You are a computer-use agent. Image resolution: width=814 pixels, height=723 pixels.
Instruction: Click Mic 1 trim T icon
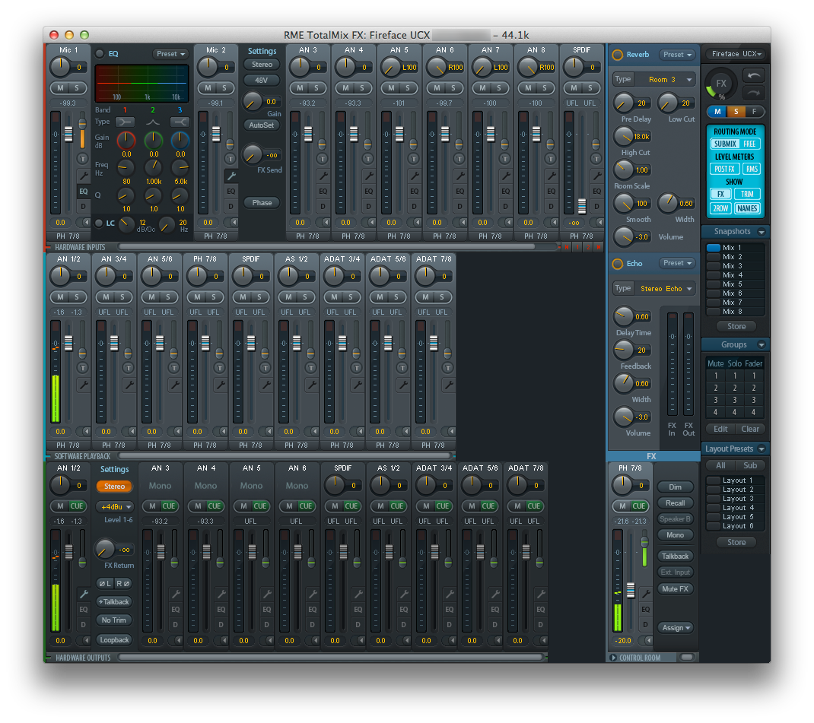tap(83, 158)
